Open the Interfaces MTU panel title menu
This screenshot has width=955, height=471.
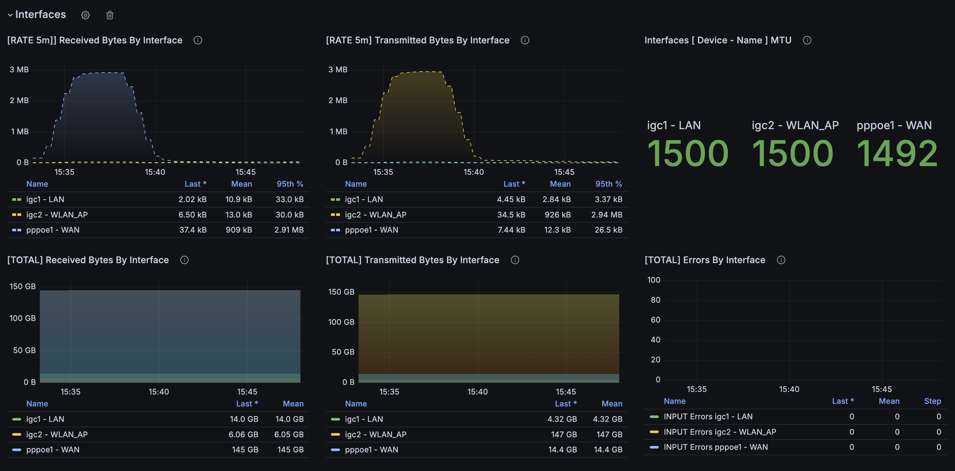pyautogui.click(x=718, y=40)
